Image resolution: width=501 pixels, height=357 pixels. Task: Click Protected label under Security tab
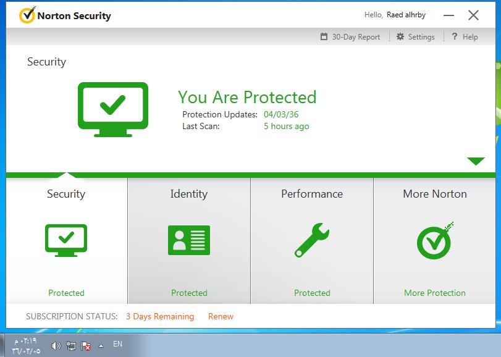pos(67,293)
